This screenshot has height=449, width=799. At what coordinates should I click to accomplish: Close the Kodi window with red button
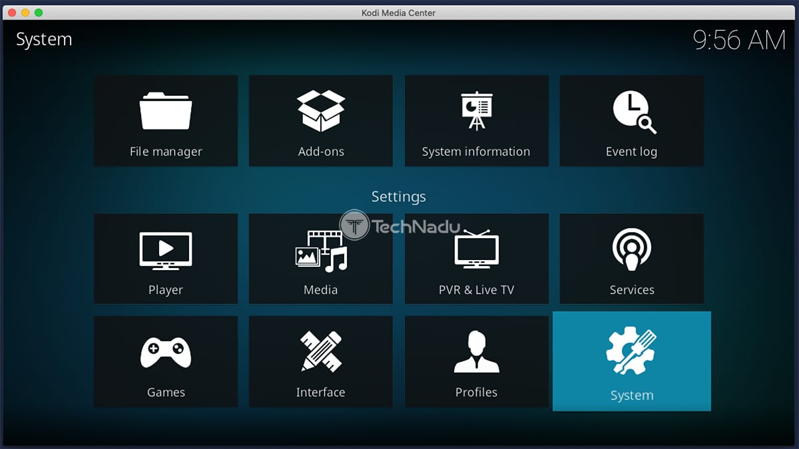point(13,13)
